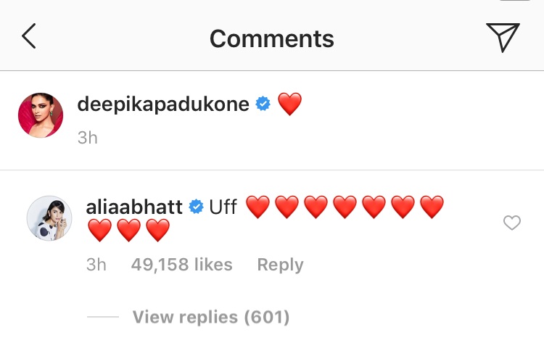Tap the line left of View replies
Image resolution: width=544 pixels, height=364 pixels.
pyautogui.click(x=102, y=317)
